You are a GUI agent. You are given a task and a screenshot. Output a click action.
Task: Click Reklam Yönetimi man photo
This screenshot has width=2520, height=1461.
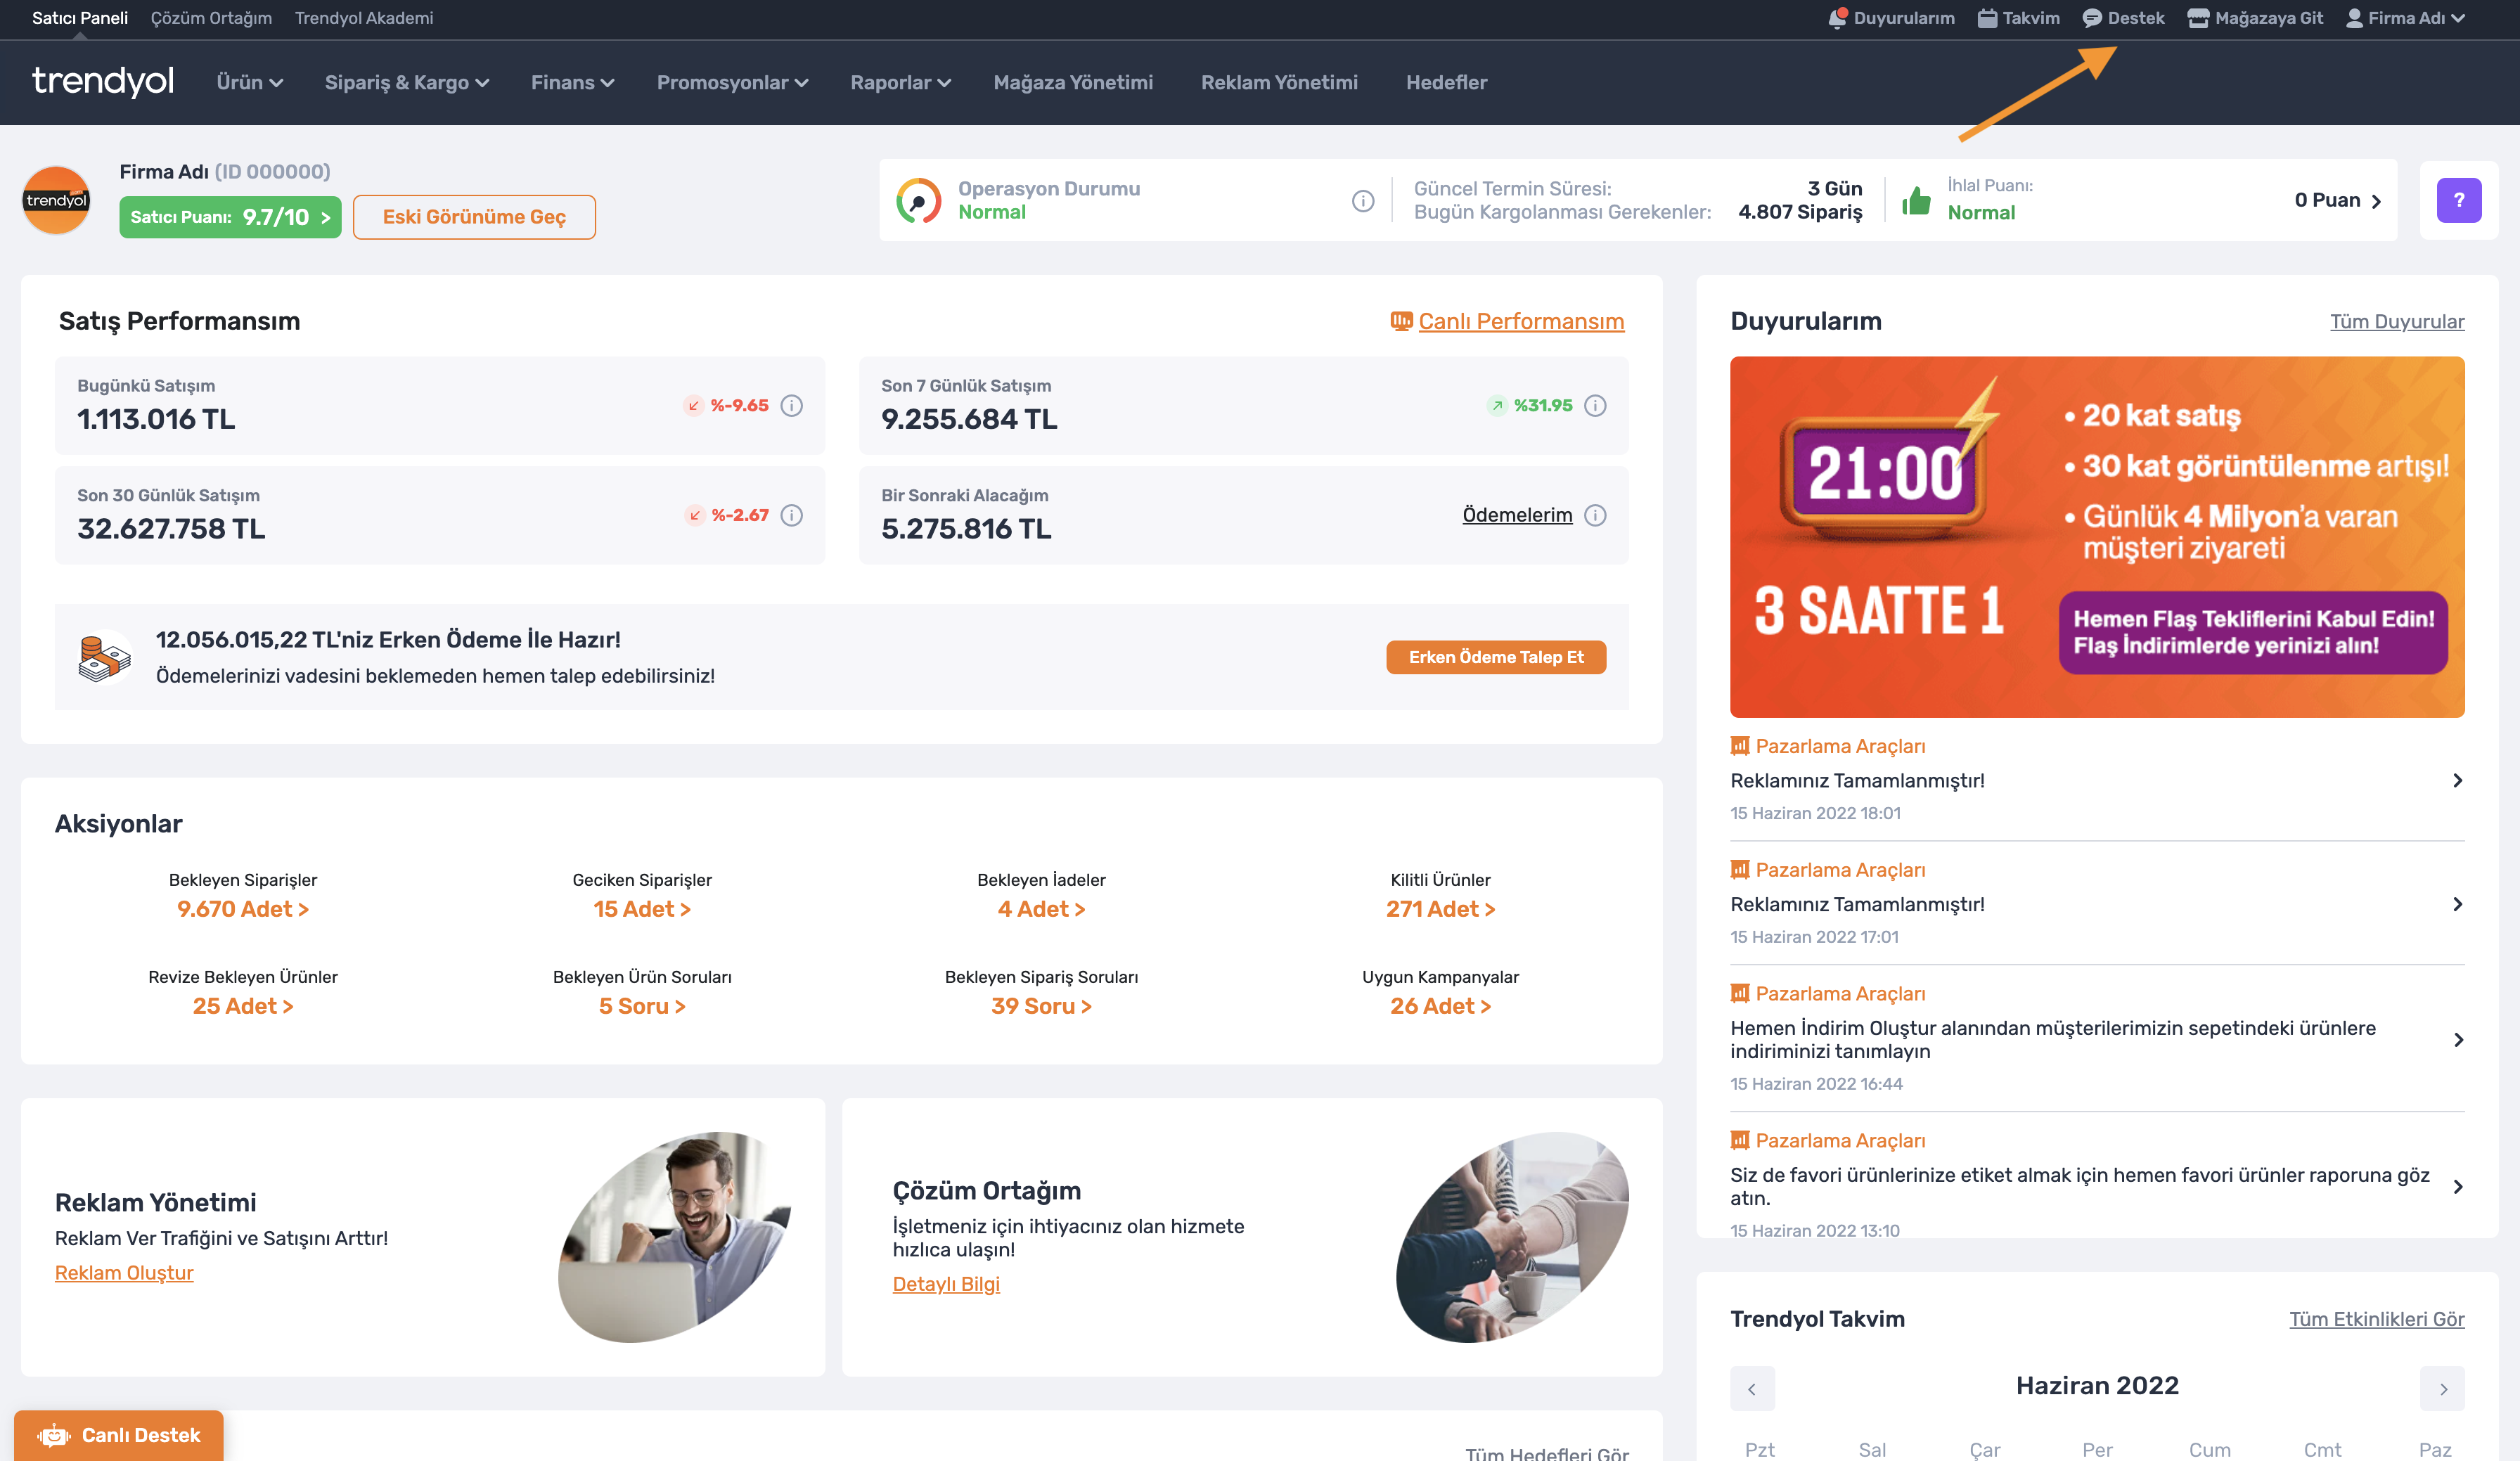(675, 1237)
